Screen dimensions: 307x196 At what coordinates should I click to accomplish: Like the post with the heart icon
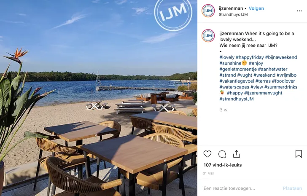click(x=207, y=154)
